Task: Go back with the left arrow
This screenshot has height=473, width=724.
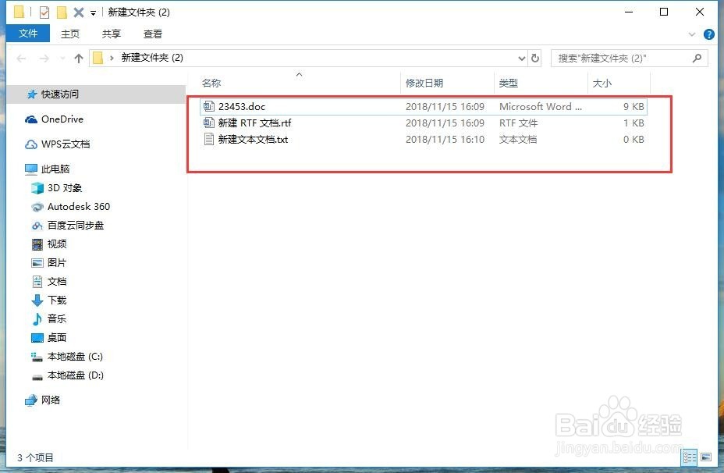Action: click(x=21, y=59)
